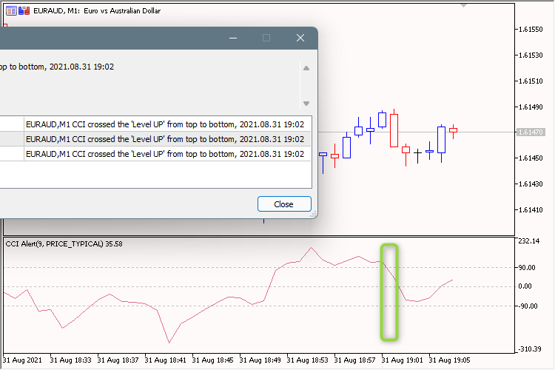Click the 31 Aug 19:01 time axis label
Image resolution: width=555 pixels, height=370 pixels.
(402, 360)
